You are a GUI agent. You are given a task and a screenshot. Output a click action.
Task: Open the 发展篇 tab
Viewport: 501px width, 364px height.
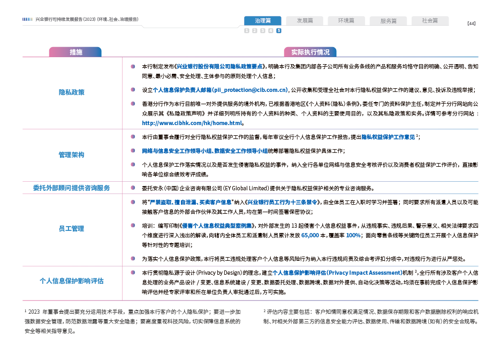(304, 21)
